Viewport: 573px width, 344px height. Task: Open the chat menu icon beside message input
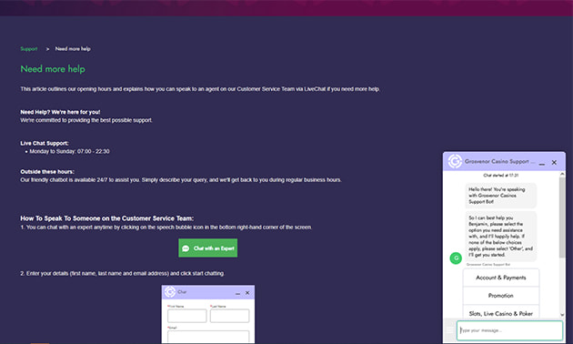pos(450,330)
